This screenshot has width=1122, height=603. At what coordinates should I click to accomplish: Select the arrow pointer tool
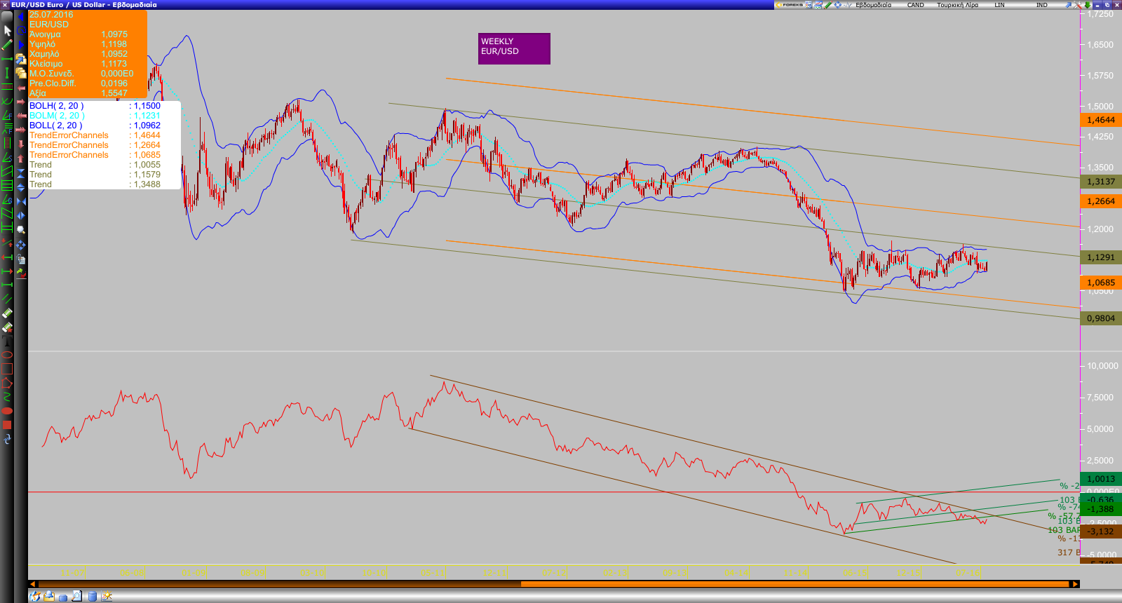[8, 31]
